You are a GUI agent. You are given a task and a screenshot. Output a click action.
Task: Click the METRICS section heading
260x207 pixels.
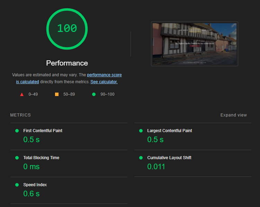click(x=20, y=115)
